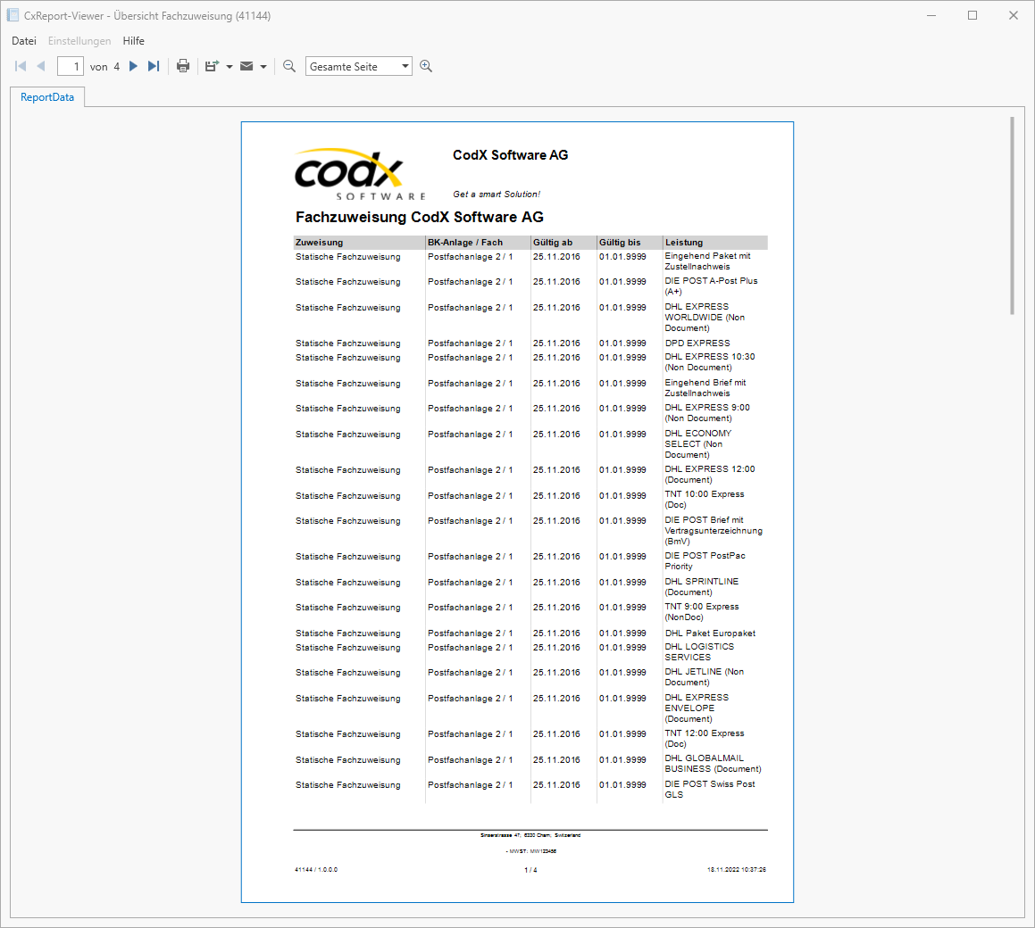Click 'DHL JETLINE (Non Document)' entry

pos(705,676)
